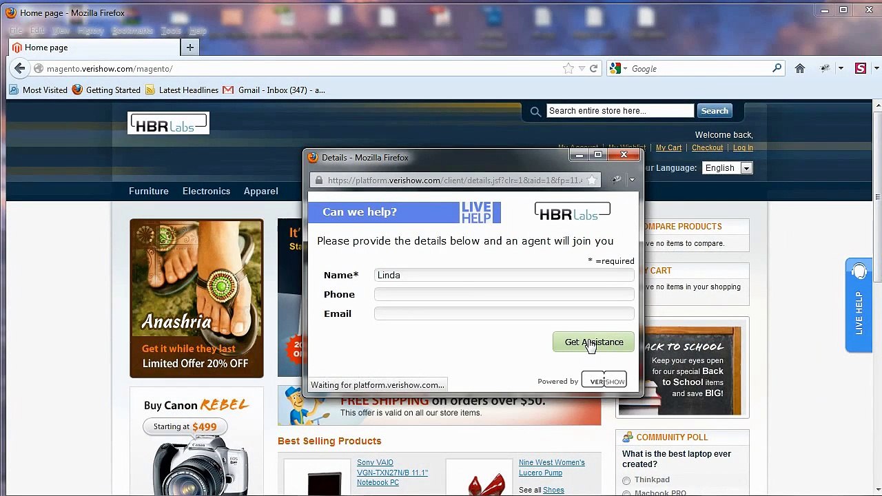This screenshot has height=496, width=882.
Task: Reload the magento page
Action: point(593,68)
